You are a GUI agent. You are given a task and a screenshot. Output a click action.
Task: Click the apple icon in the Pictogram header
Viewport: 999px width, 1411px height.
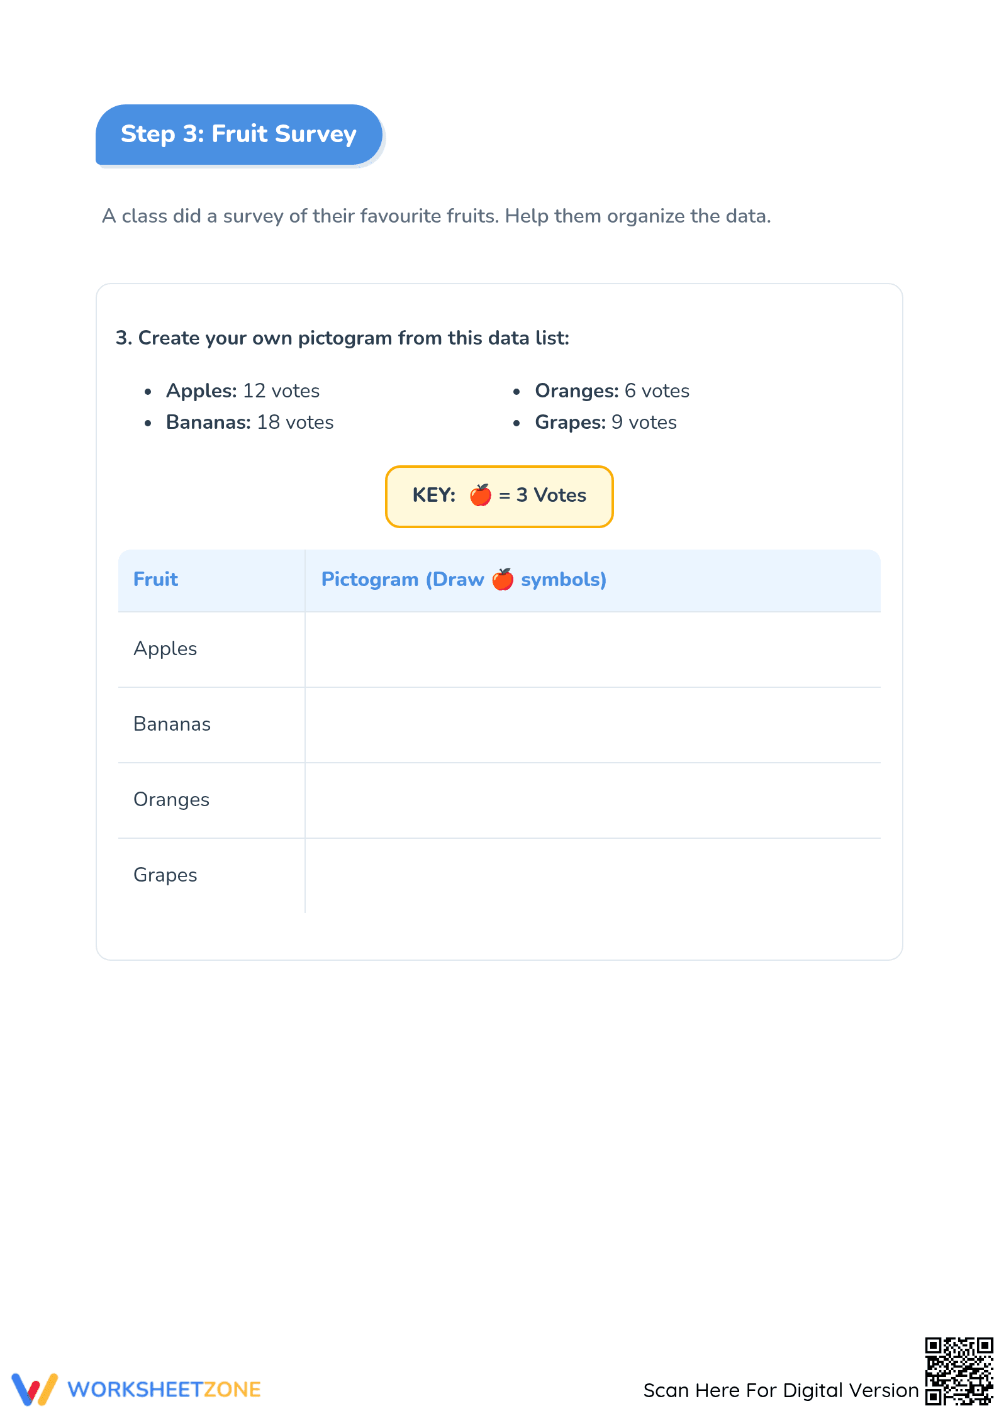pos(503,579)
